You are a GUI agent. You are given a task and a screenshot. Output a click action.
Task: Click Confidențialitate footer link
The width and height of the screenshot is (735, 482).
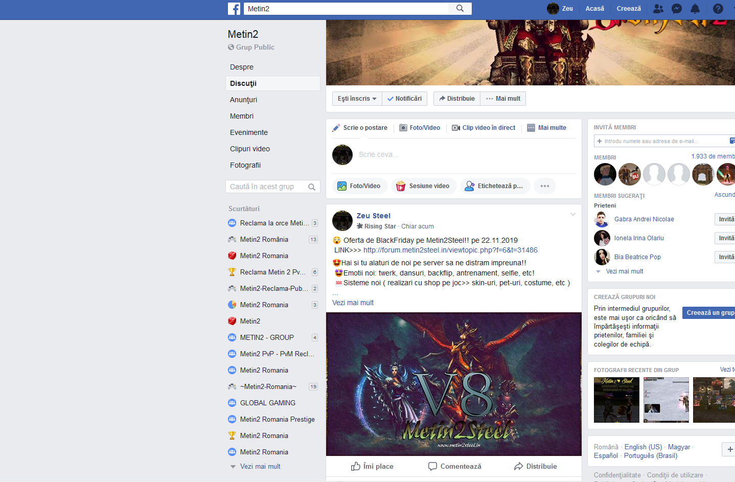[x=617, y=475]
